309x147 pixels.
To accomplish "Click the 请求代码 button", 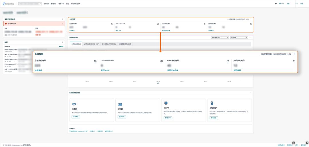I will tap(122, 117).
